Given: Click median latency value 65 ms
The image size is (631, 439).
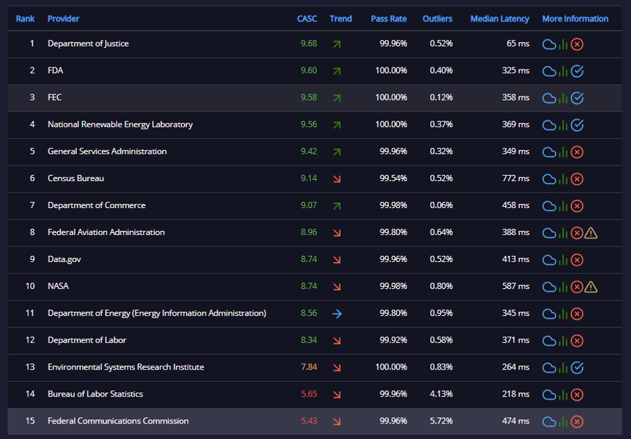Looking at the screenshot, I should pyautogui.click(x=518, y=43).
